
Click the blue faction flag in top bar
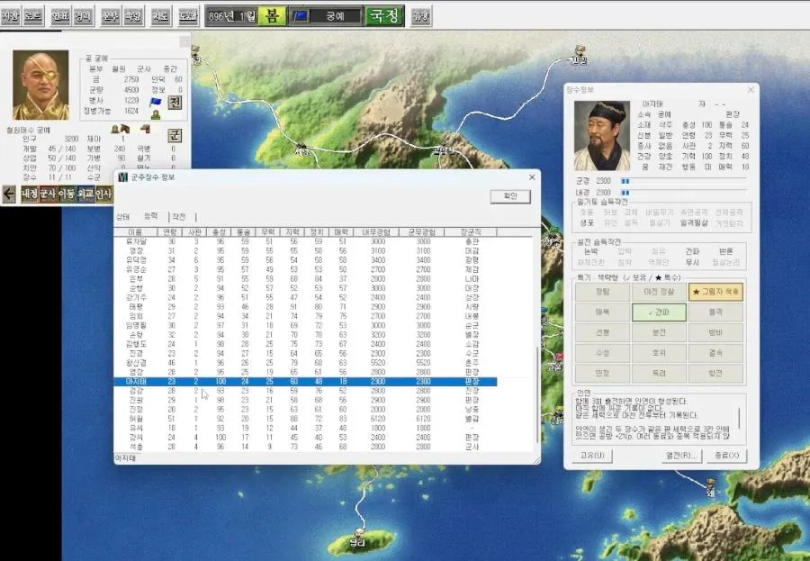point(301,16)
